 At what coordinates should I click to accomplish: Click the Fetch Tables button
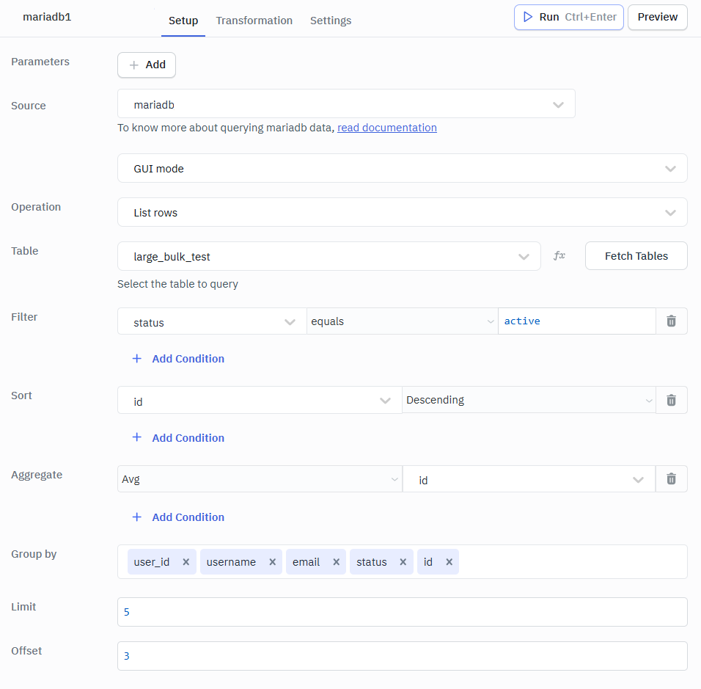(636, 256)
